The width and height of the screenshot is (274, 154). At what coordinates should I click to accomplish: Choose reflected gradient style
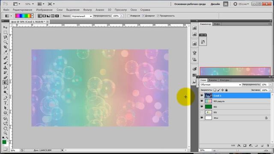click(x=53, y=16)
